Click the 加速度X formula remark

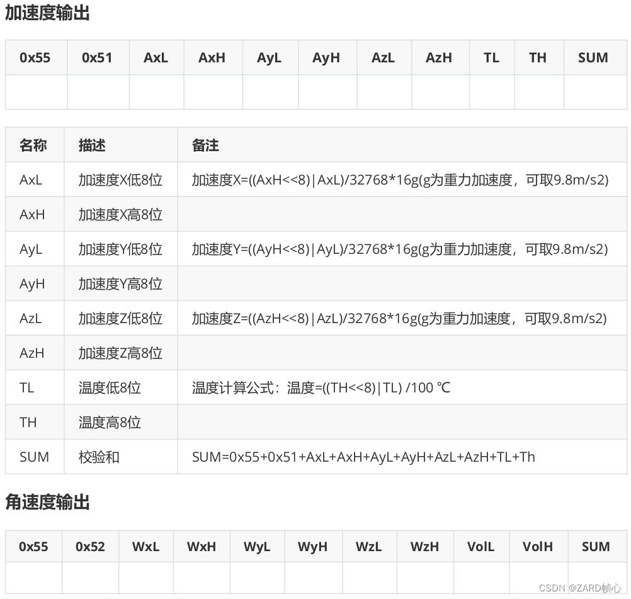pyautogui.click(x=400, y=180)
